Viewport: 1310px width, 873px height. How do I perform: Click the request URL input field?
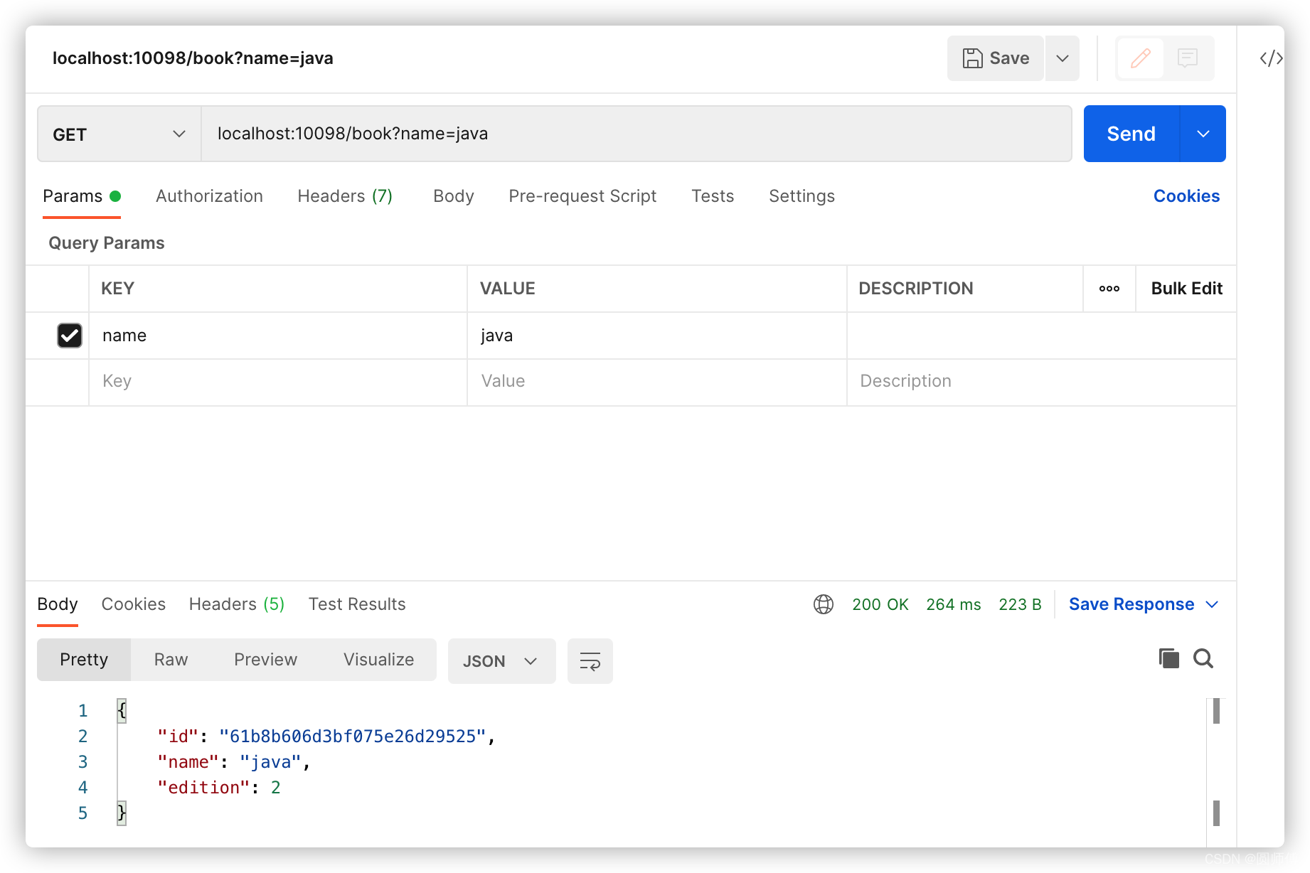pos(637,134)
